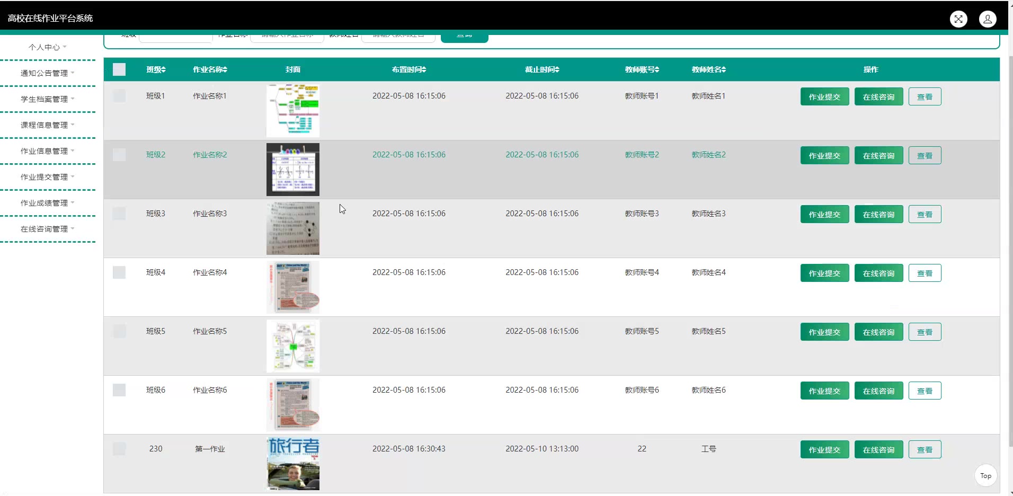Check the checkbox for 班级1 row

coord(119,96)
